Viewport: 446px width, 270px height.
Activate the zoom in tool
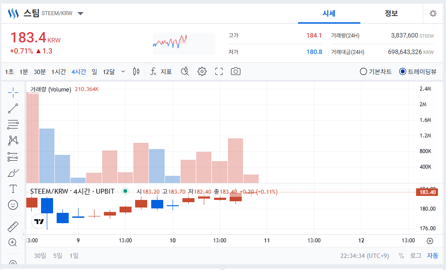coord(12,242)
